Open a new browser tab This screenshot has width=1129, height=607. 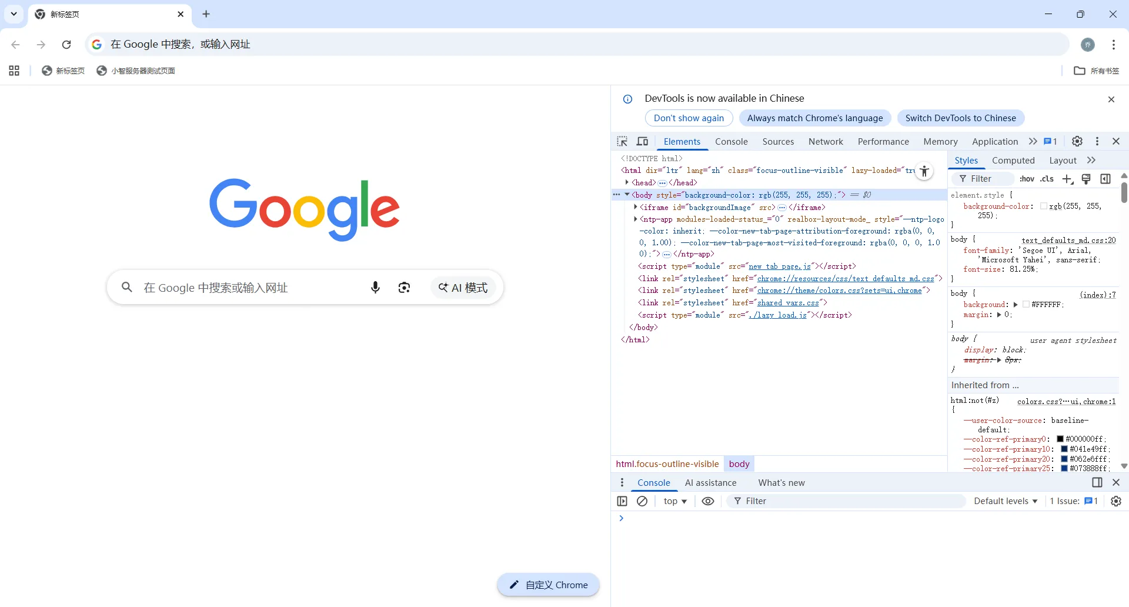pos(206,14)
